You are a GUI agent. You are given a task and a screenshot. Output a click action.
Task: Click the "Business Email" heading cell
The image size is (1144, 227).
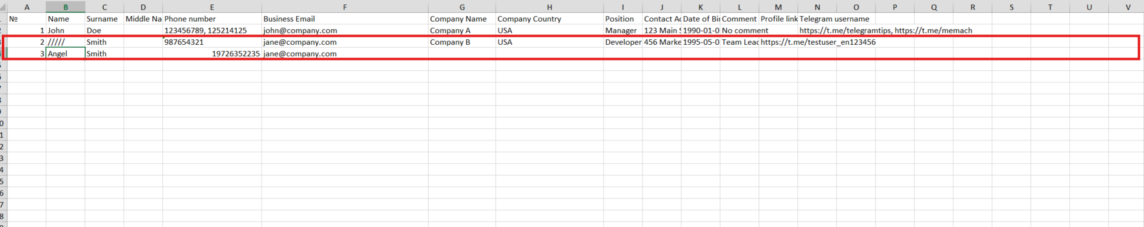(x=345, y=19)
